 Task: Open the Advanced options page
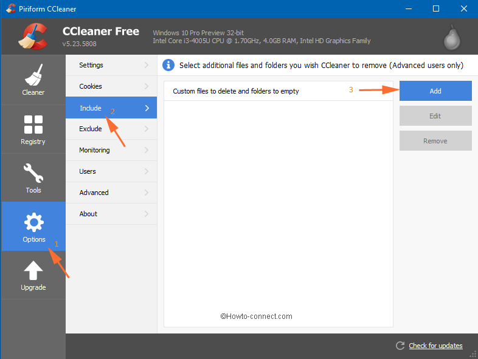pos(111,193)
